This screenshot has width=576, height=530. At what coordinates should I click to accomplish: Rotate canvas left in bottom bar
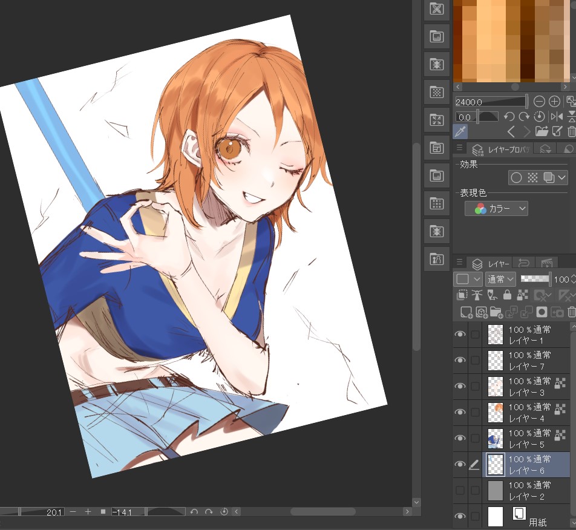(x=194, y=512)
